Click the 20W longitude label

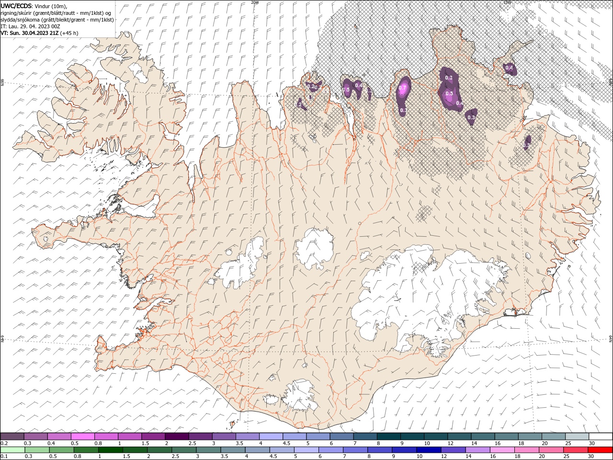click(255, 2)
